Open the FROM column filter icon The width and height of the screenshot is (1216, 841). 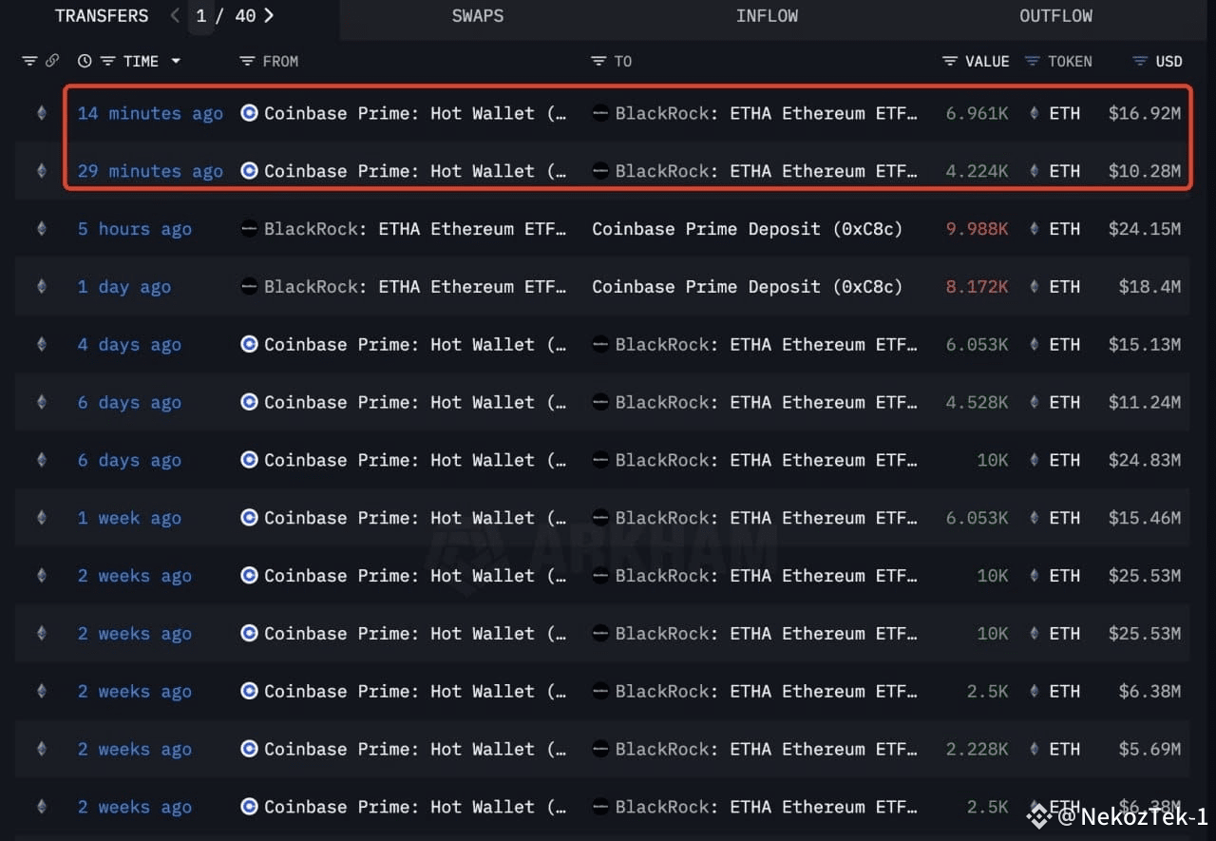coord(247,61)
